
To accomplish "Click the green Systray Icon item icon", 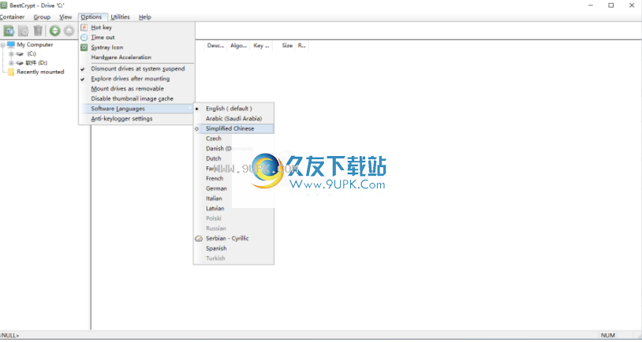I will pos(84,47).
